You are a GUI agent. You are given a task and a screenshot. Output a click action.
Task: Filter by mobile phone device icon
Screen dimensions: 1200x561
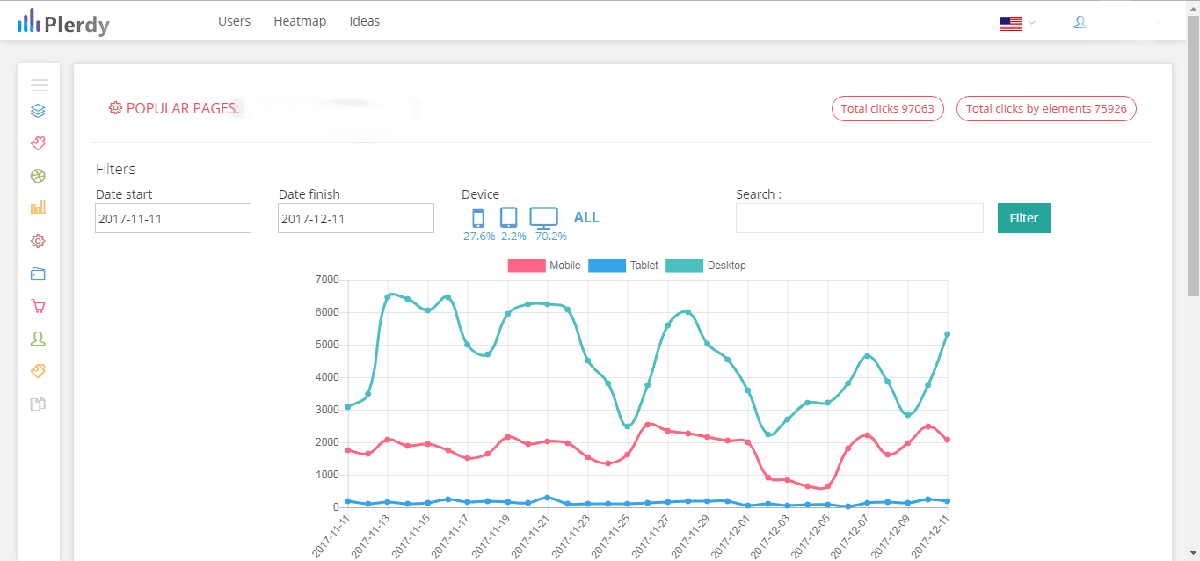pyautogui.click(x=478, y=218)
